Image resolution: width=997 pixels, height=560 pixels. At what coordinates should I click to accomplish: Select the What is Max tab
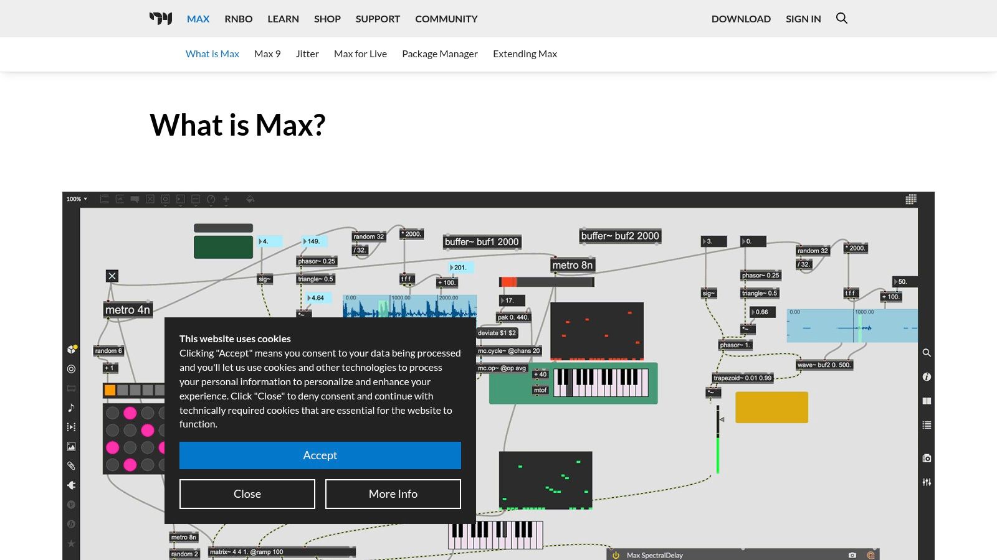[x=212, y=54]
